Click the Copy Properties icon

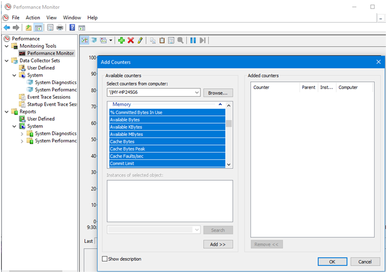click(153, 40)
